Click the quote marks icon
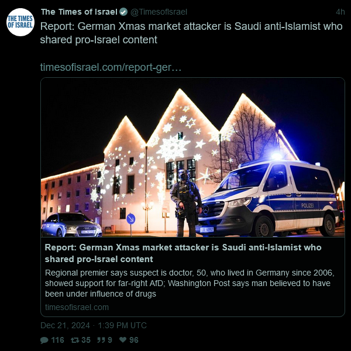Screen dimensions: 351x351 [101, 340]
